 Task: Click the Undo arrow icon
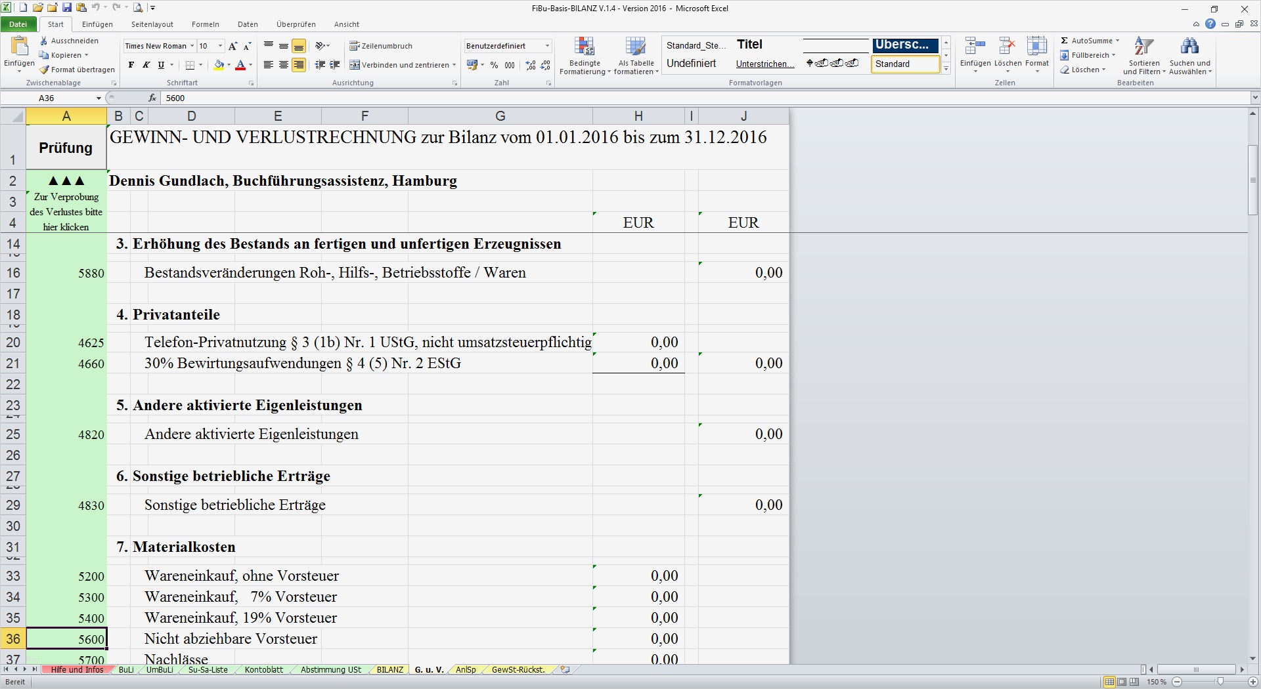96,8
